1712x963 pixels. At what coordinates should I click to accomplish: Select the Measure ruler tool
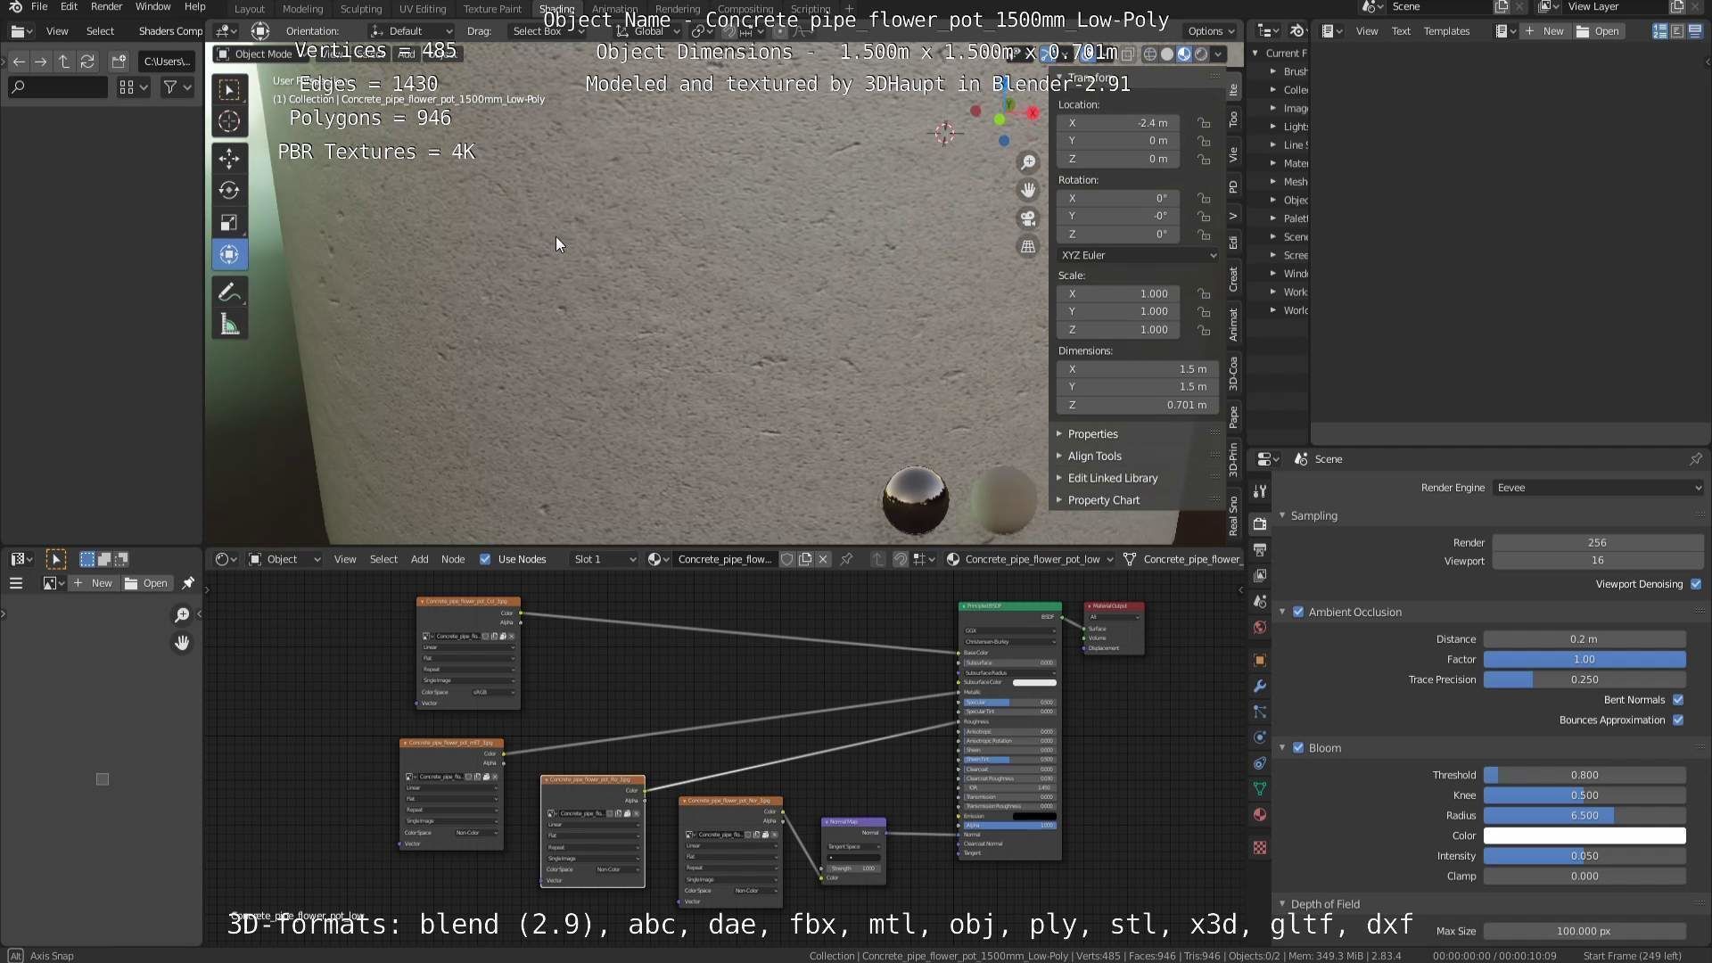click(229, 325)
